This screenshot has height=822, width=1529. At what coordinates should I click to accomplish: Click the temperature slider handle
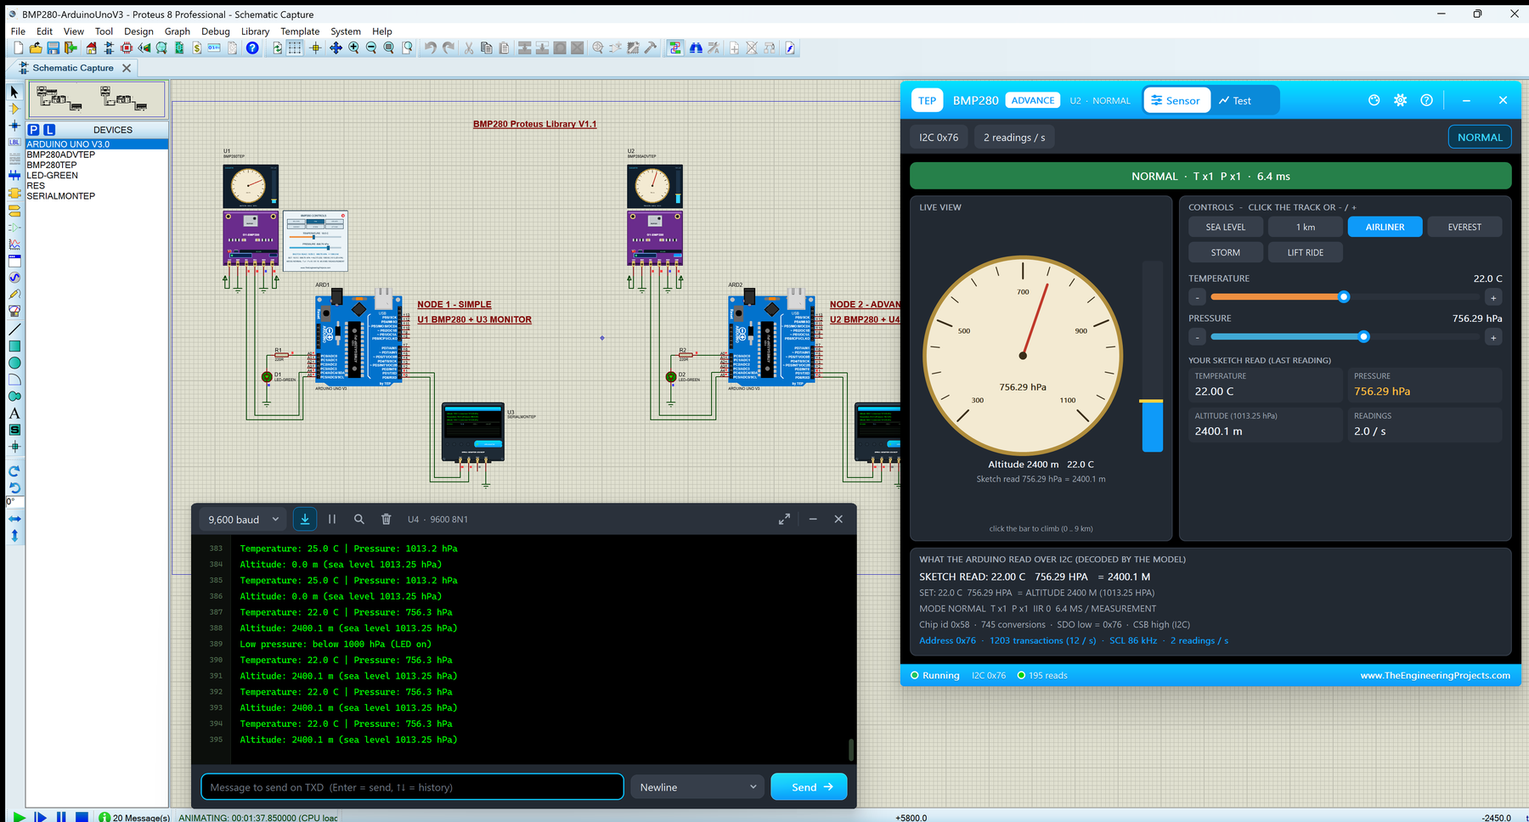1344,297
